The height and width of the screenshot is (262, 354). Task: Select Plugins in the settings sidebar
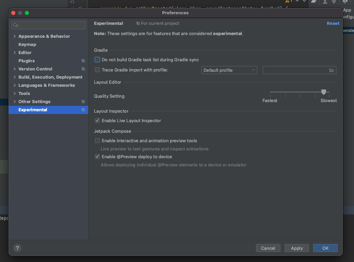[27, 61]
